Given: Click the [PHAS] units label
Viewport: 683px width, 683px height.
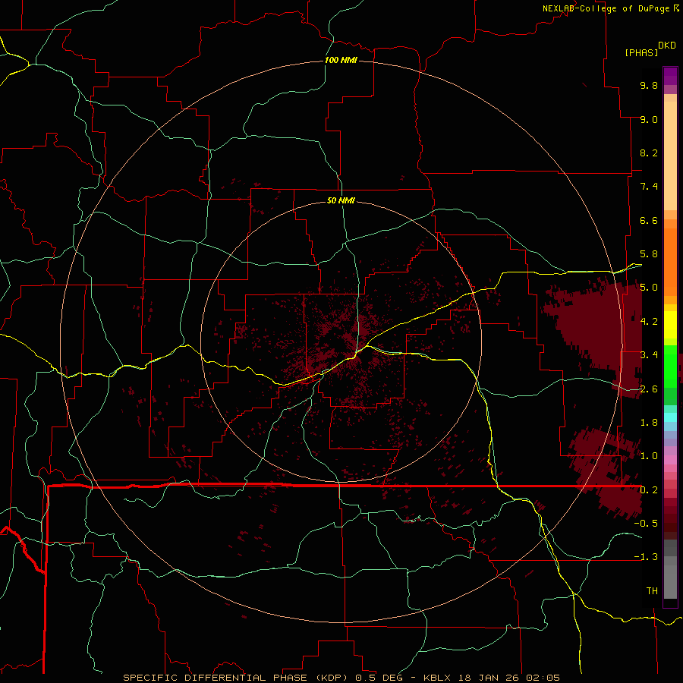Looking at the screenshot, I should coord(641,52).
